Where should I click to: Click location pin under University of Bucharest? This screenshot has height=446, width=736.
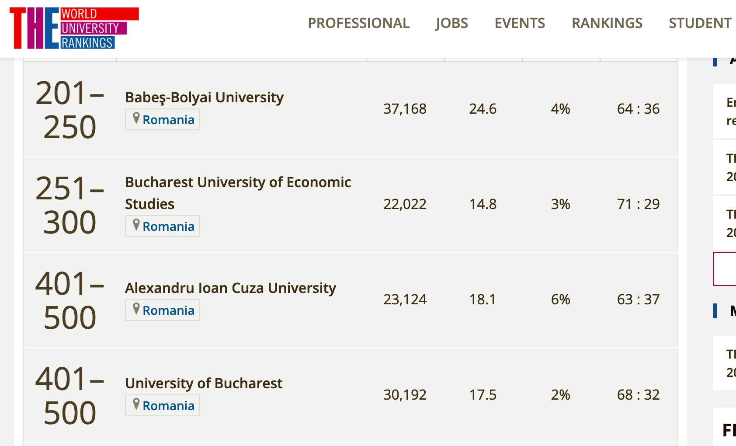tap(136, 404)
